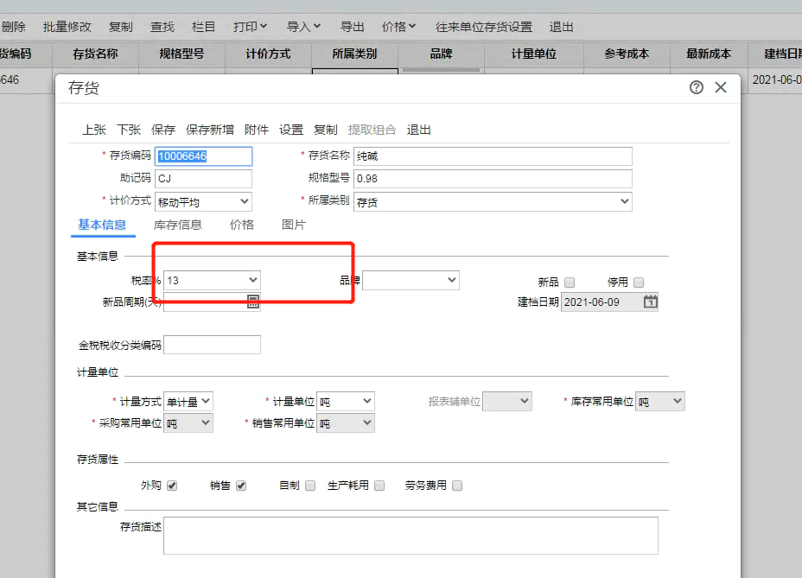Click 往来单位存货设置 in background toolbar
This screenshot has width=802, height=578.
coord(484,27)
